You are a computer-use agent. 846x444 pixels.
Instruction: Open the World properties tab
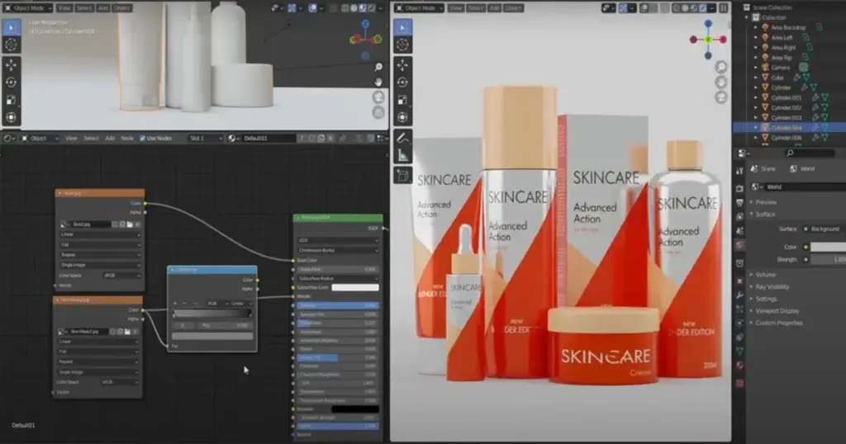[x=739, y=245]
